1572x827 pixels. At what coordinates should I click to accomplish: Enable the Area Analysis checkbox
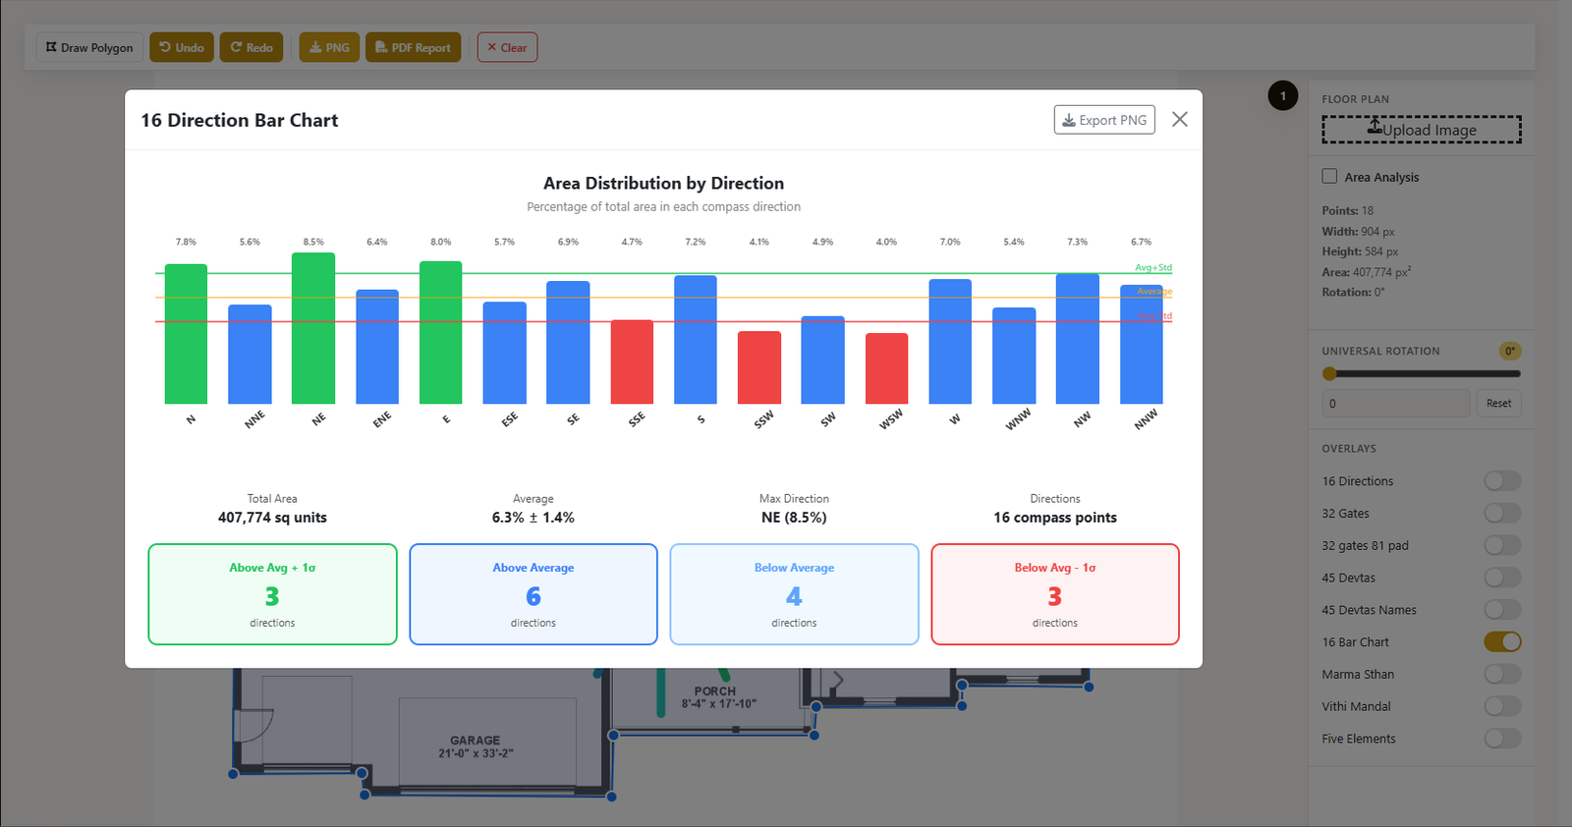tap(1329, 177)
